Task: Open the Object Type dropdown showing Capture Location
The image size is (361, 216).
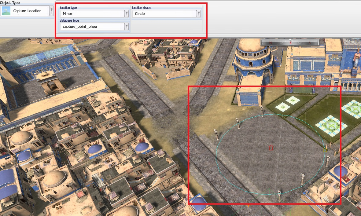Action: coord(27,11)
